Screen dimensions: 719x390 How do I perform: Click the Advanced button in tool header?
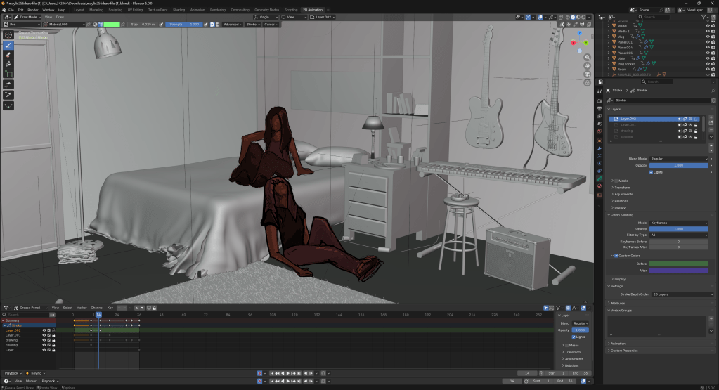(231, 25)
